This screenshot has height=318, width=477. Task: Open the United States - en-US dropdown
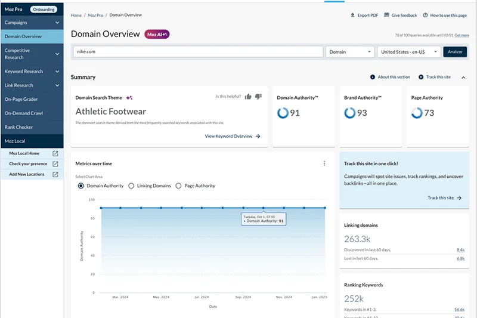click(409, 52)
